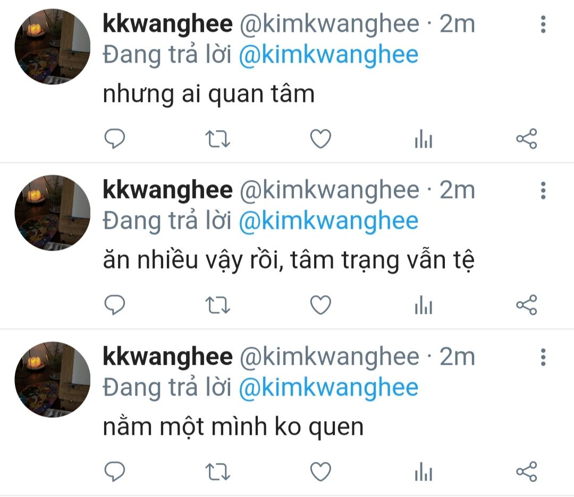
Task: Retweet the "nhưng ai quan tâm" tweet
Action: click(x=217, y=139)
